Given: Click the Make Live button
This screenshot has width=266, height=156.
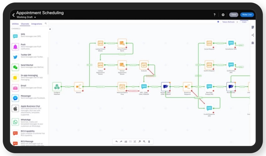Looking at the screenshot, I should [x=247, y=15].
